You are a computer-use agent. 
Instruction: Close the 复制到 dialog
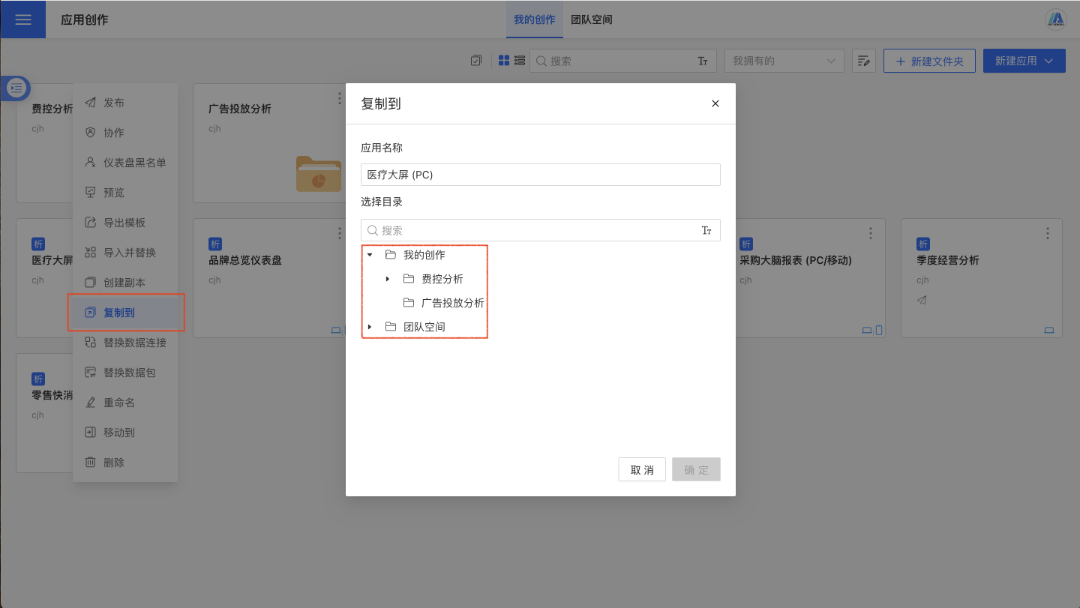coord(715,103)
